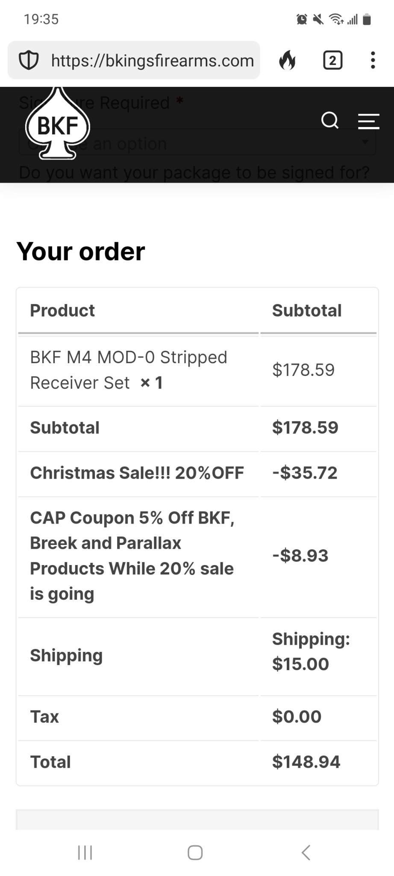
Task: Open the browser three-dot menu
Action: click(x=373, y=60)
